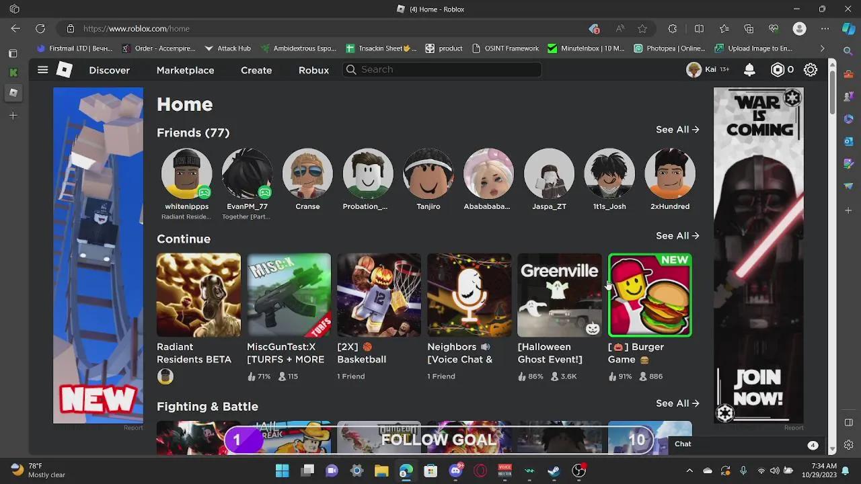Open 1t1s_Josh friend avatar
This screenshot has height=484, width=861.
click(x=609, y=174)
